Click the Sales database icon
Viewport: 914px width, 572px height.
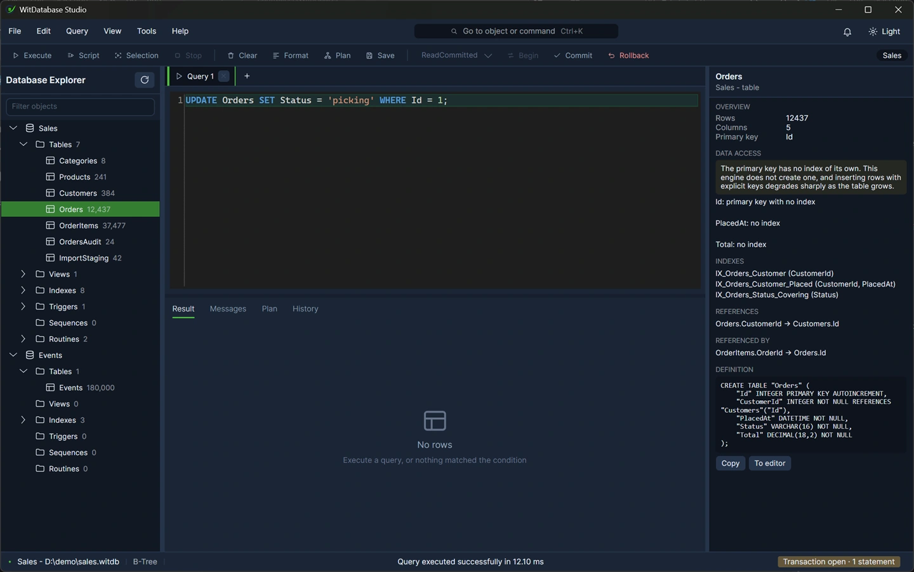30,128
